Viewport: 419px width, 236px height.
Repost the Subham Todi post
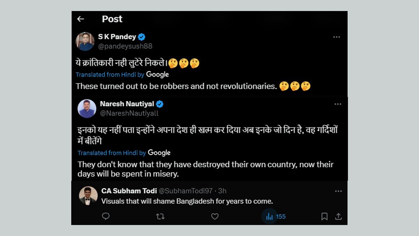point(160,216)
